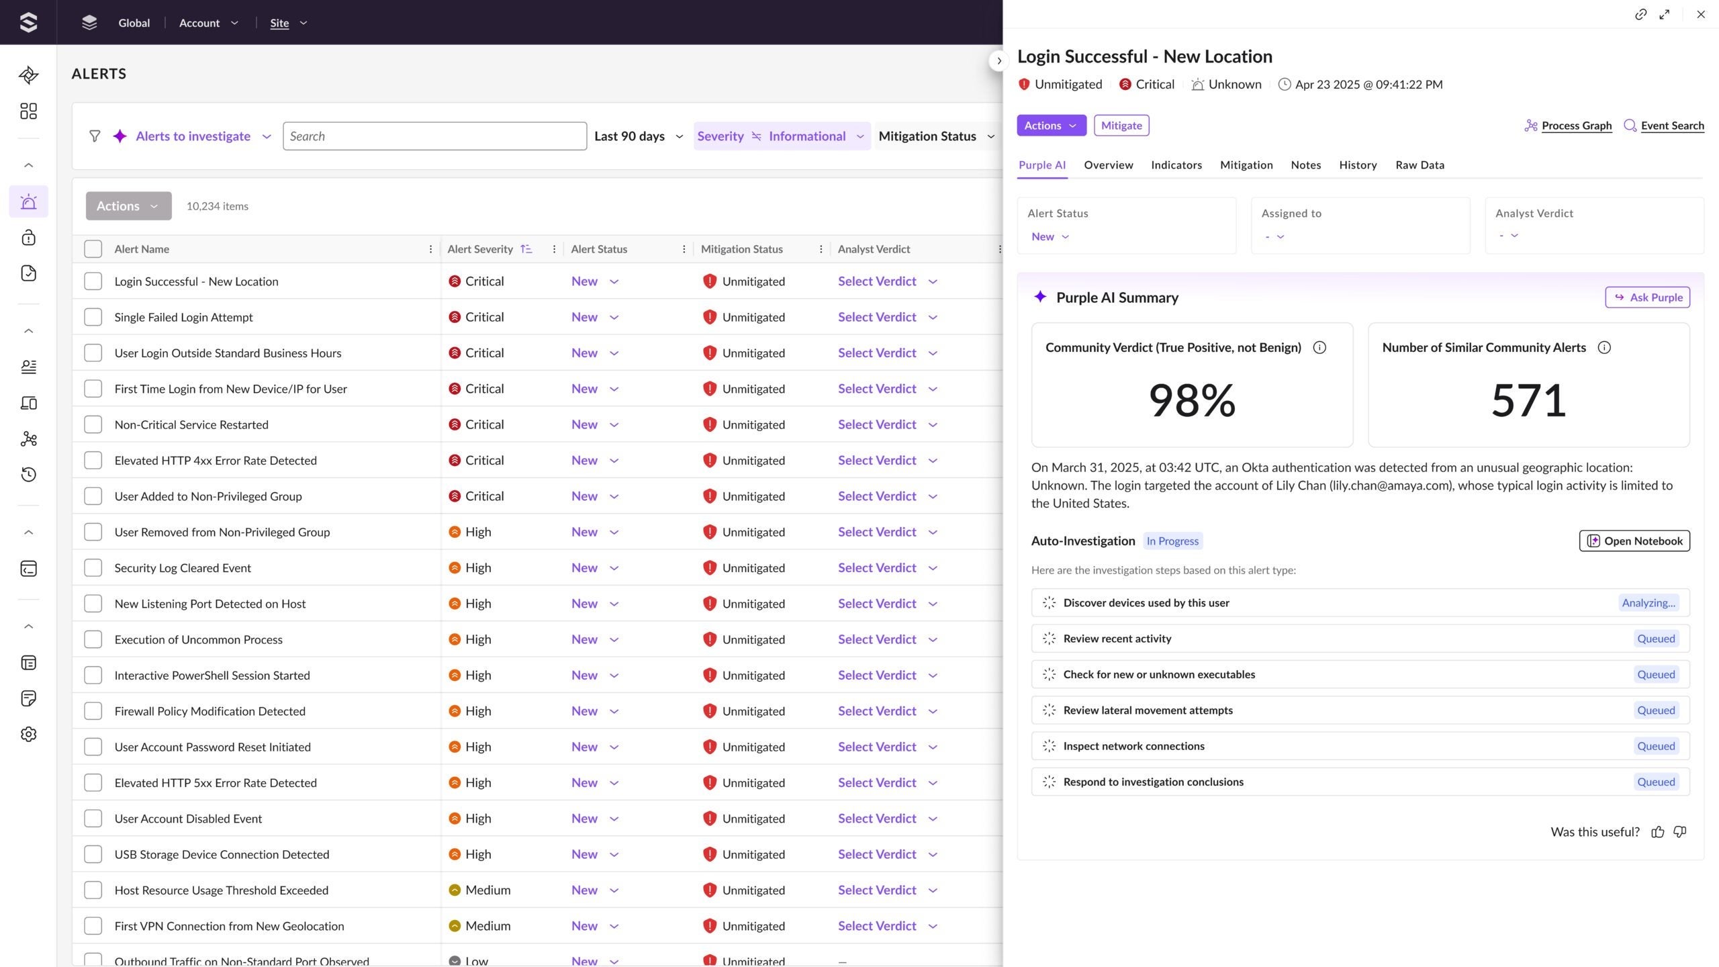The image size is (1719, 967).
Task: Open the Raw Data tab
Action: [x=1419, y=165]
